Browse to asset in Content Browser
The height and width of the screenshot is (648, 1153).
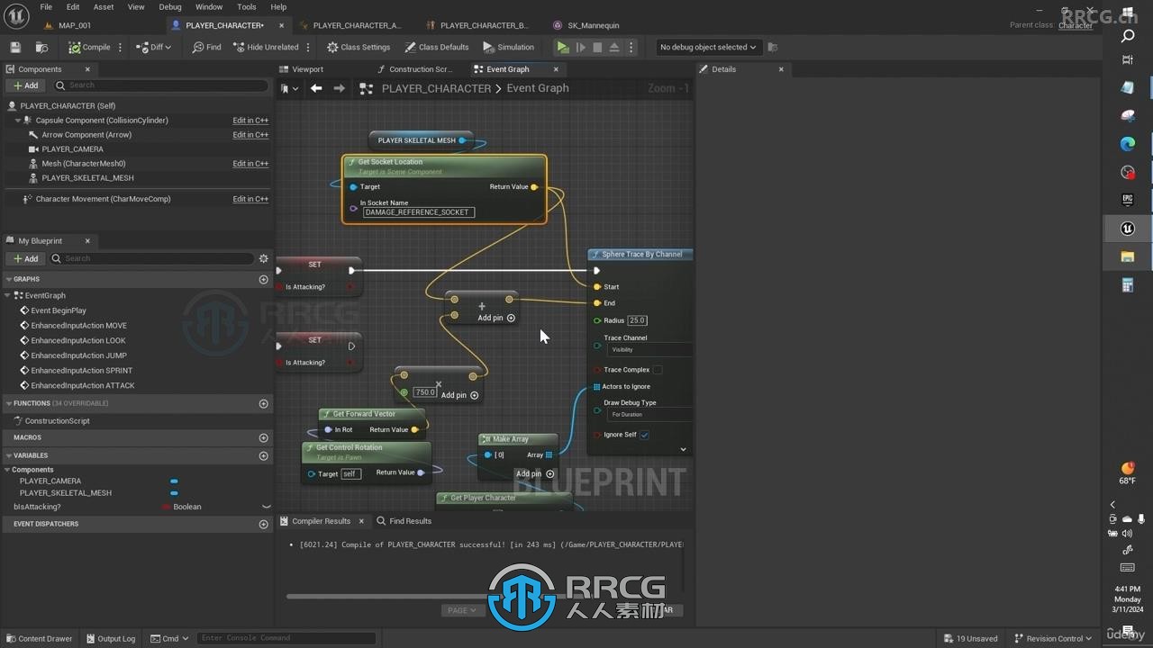pyautogui.click(x=41, y=47)
